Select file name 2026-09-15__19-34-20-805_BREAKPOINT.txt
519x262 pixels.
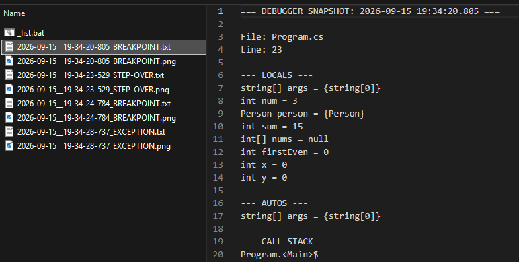(94, 47)
